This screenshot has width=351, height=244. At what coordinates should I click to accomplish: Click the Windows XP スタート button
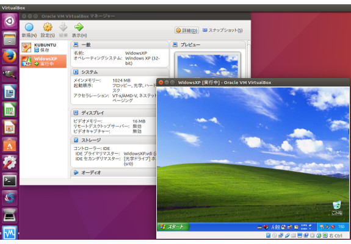coord(173,227)
